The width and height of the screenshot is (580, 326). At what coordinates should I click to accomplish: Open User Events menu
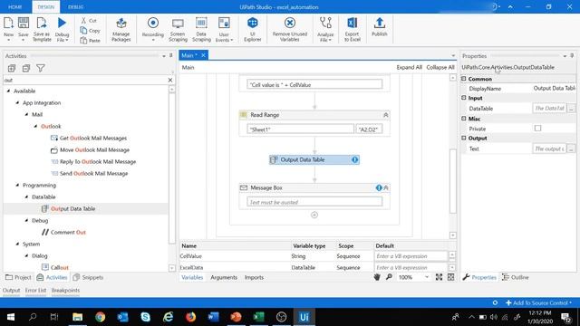[224, 29]
